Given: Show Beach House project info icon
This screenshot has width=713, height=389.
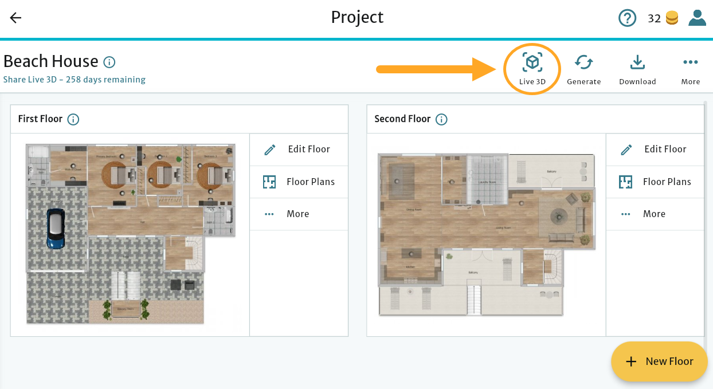Looking at the screenshot, I should click(x=109, y=62).
